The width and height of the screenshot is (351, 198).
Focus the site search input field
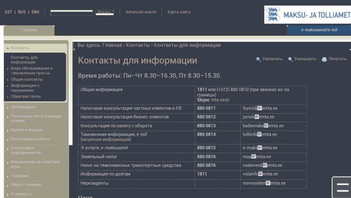pos(71,13)
